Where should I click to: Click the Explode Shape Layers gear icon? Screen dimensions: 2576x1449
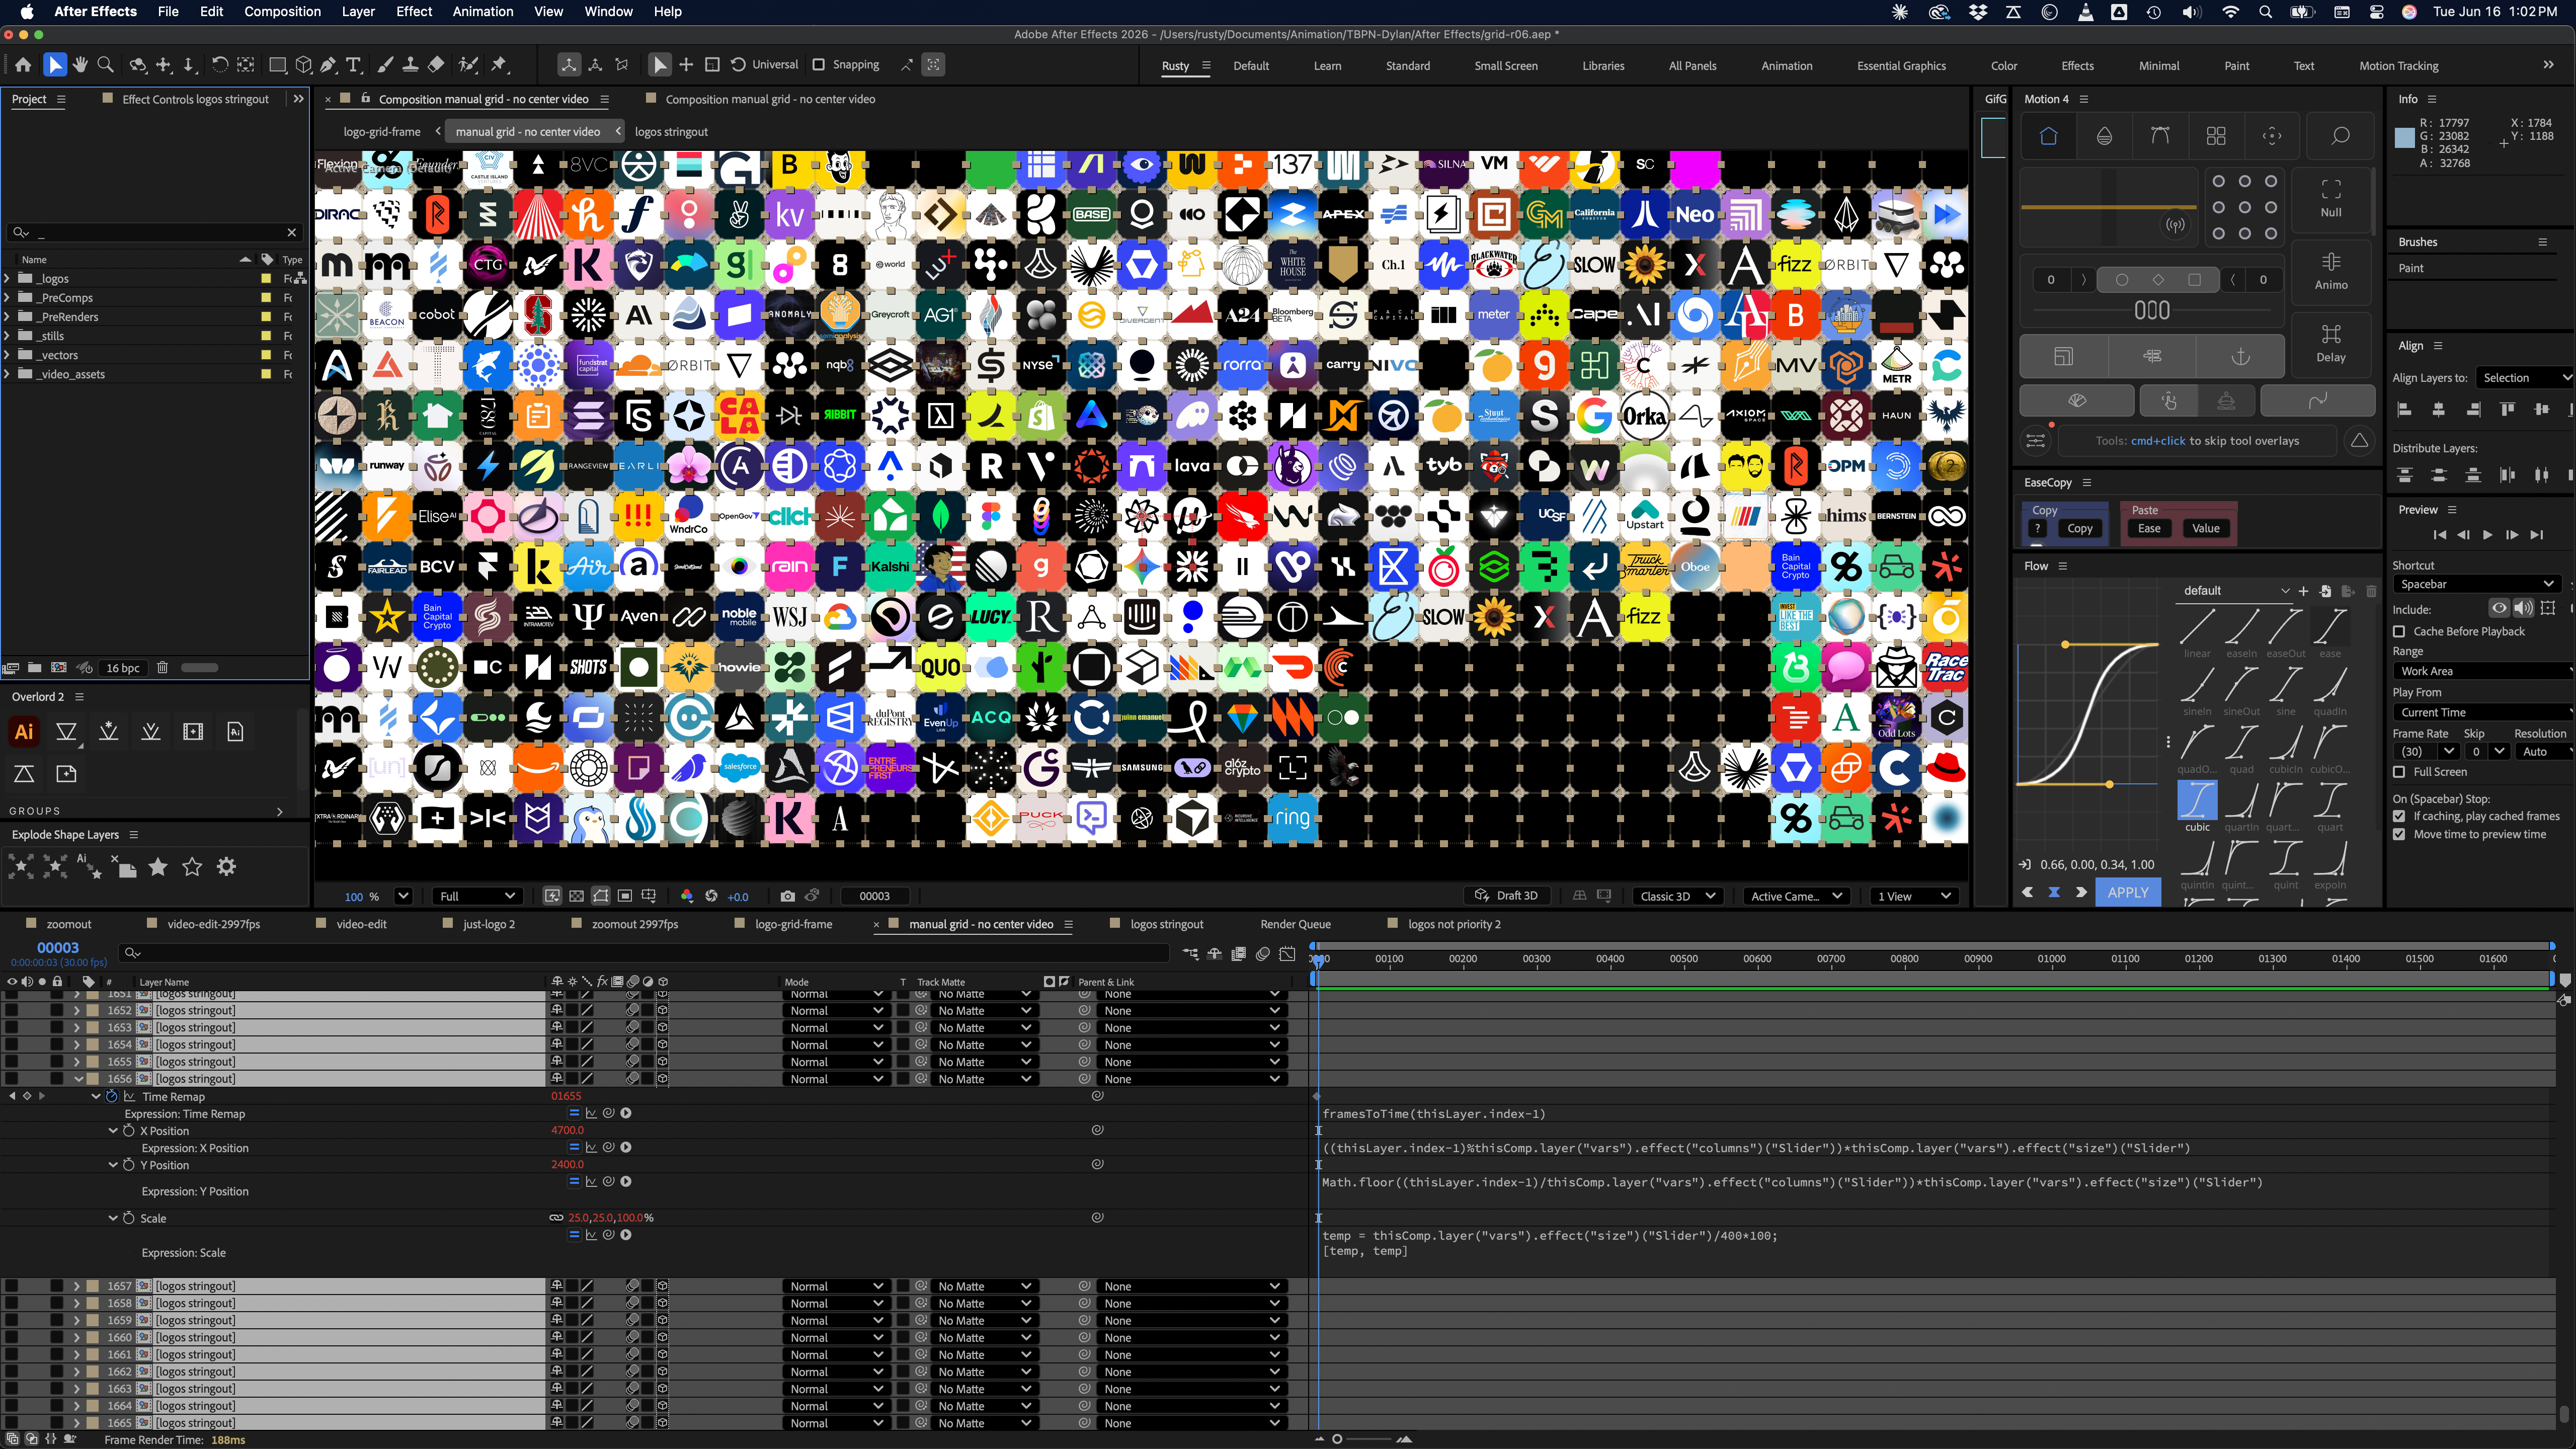227,867
